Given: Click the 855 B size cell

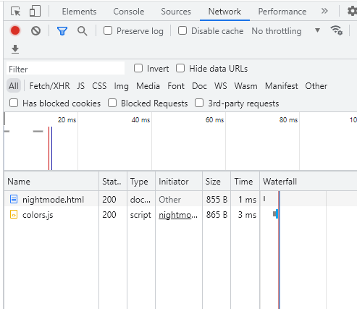Looking at the screenshot, I should [x=217, y=200].
